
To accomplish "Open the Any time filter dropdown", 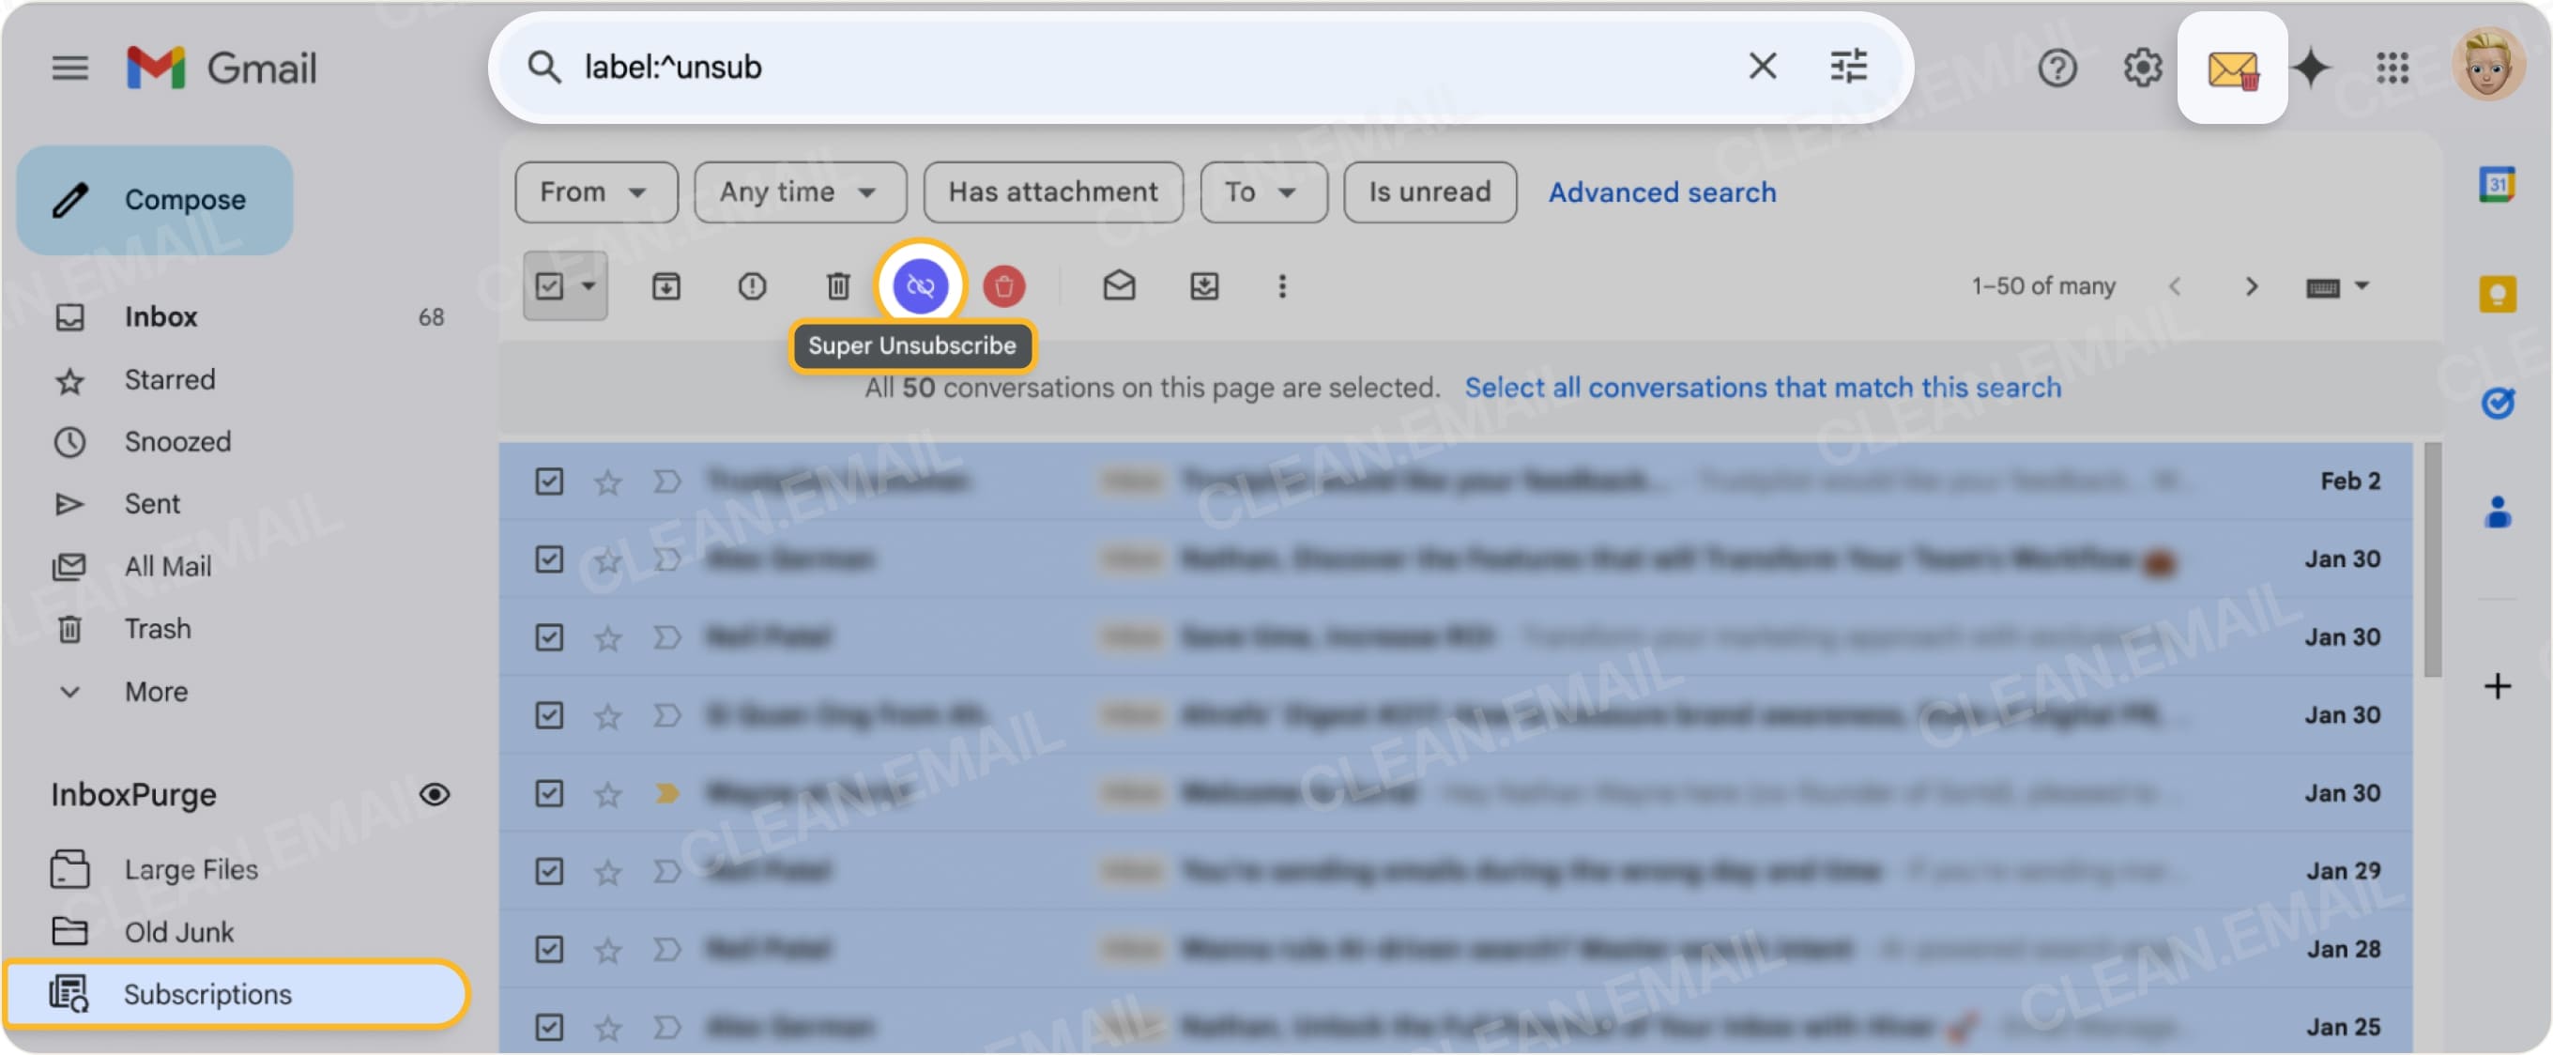I will coord(800,191).
